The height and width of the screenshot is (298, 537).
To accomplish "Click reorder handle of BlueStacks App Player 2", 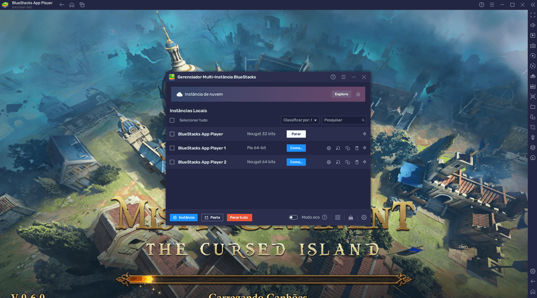I will point(365,162).
